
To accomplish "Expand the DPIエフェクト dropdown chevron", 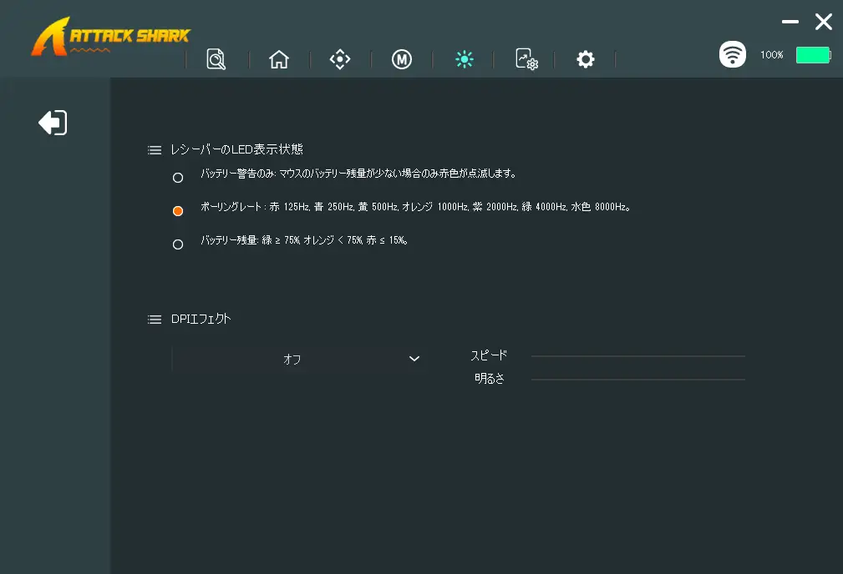I will pos(414,359).
